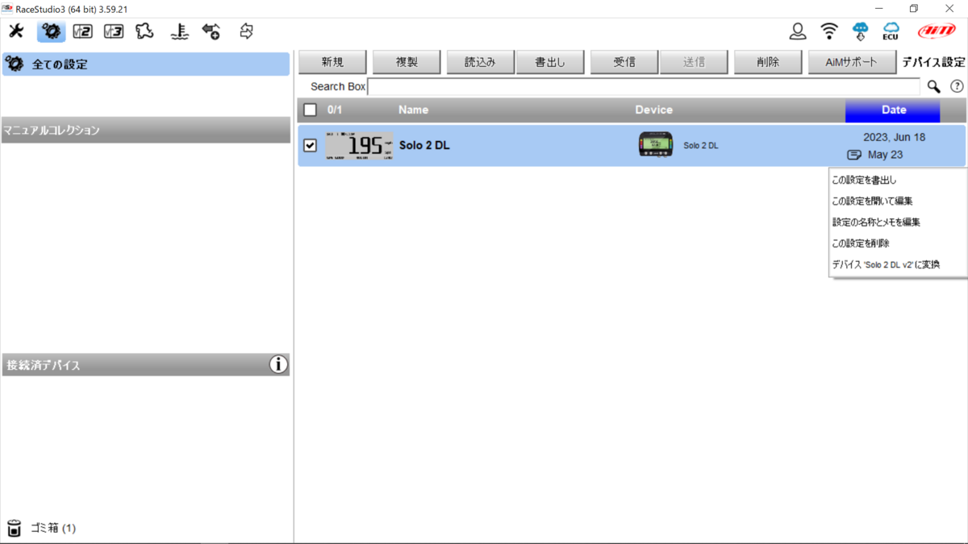Click the info icon in 接続済デバイス header
The height and width of the screenshot is (544, 968).
coord(278,364)
